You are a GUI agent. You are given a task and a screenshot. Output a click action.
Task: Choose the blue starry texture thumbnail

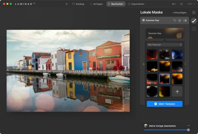point(177,54)
